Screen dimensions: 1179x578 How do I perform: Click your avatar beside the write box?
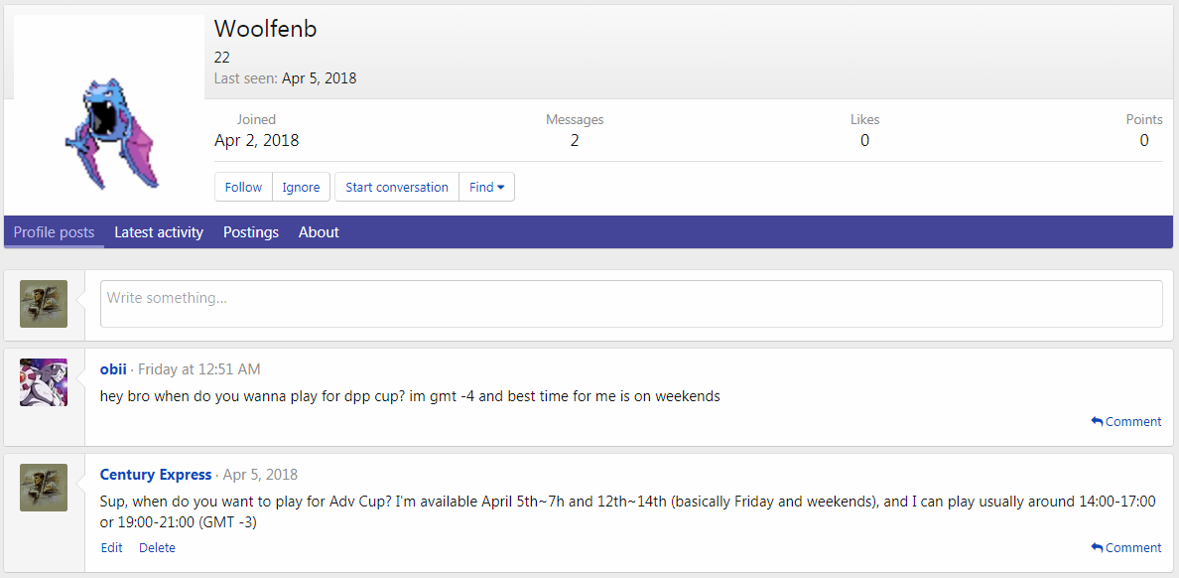44,304
